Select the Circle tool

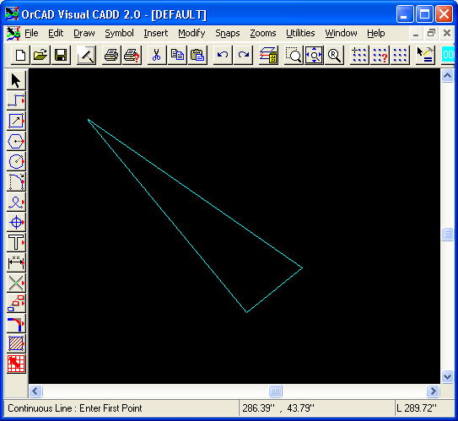[16, 161]
